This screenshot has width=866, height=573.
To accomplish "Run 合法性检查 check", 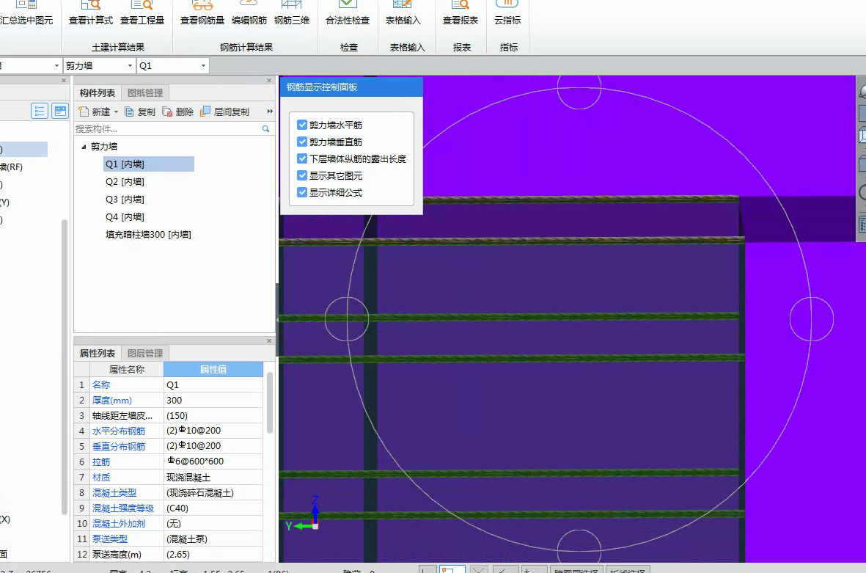I will point(348,13).
